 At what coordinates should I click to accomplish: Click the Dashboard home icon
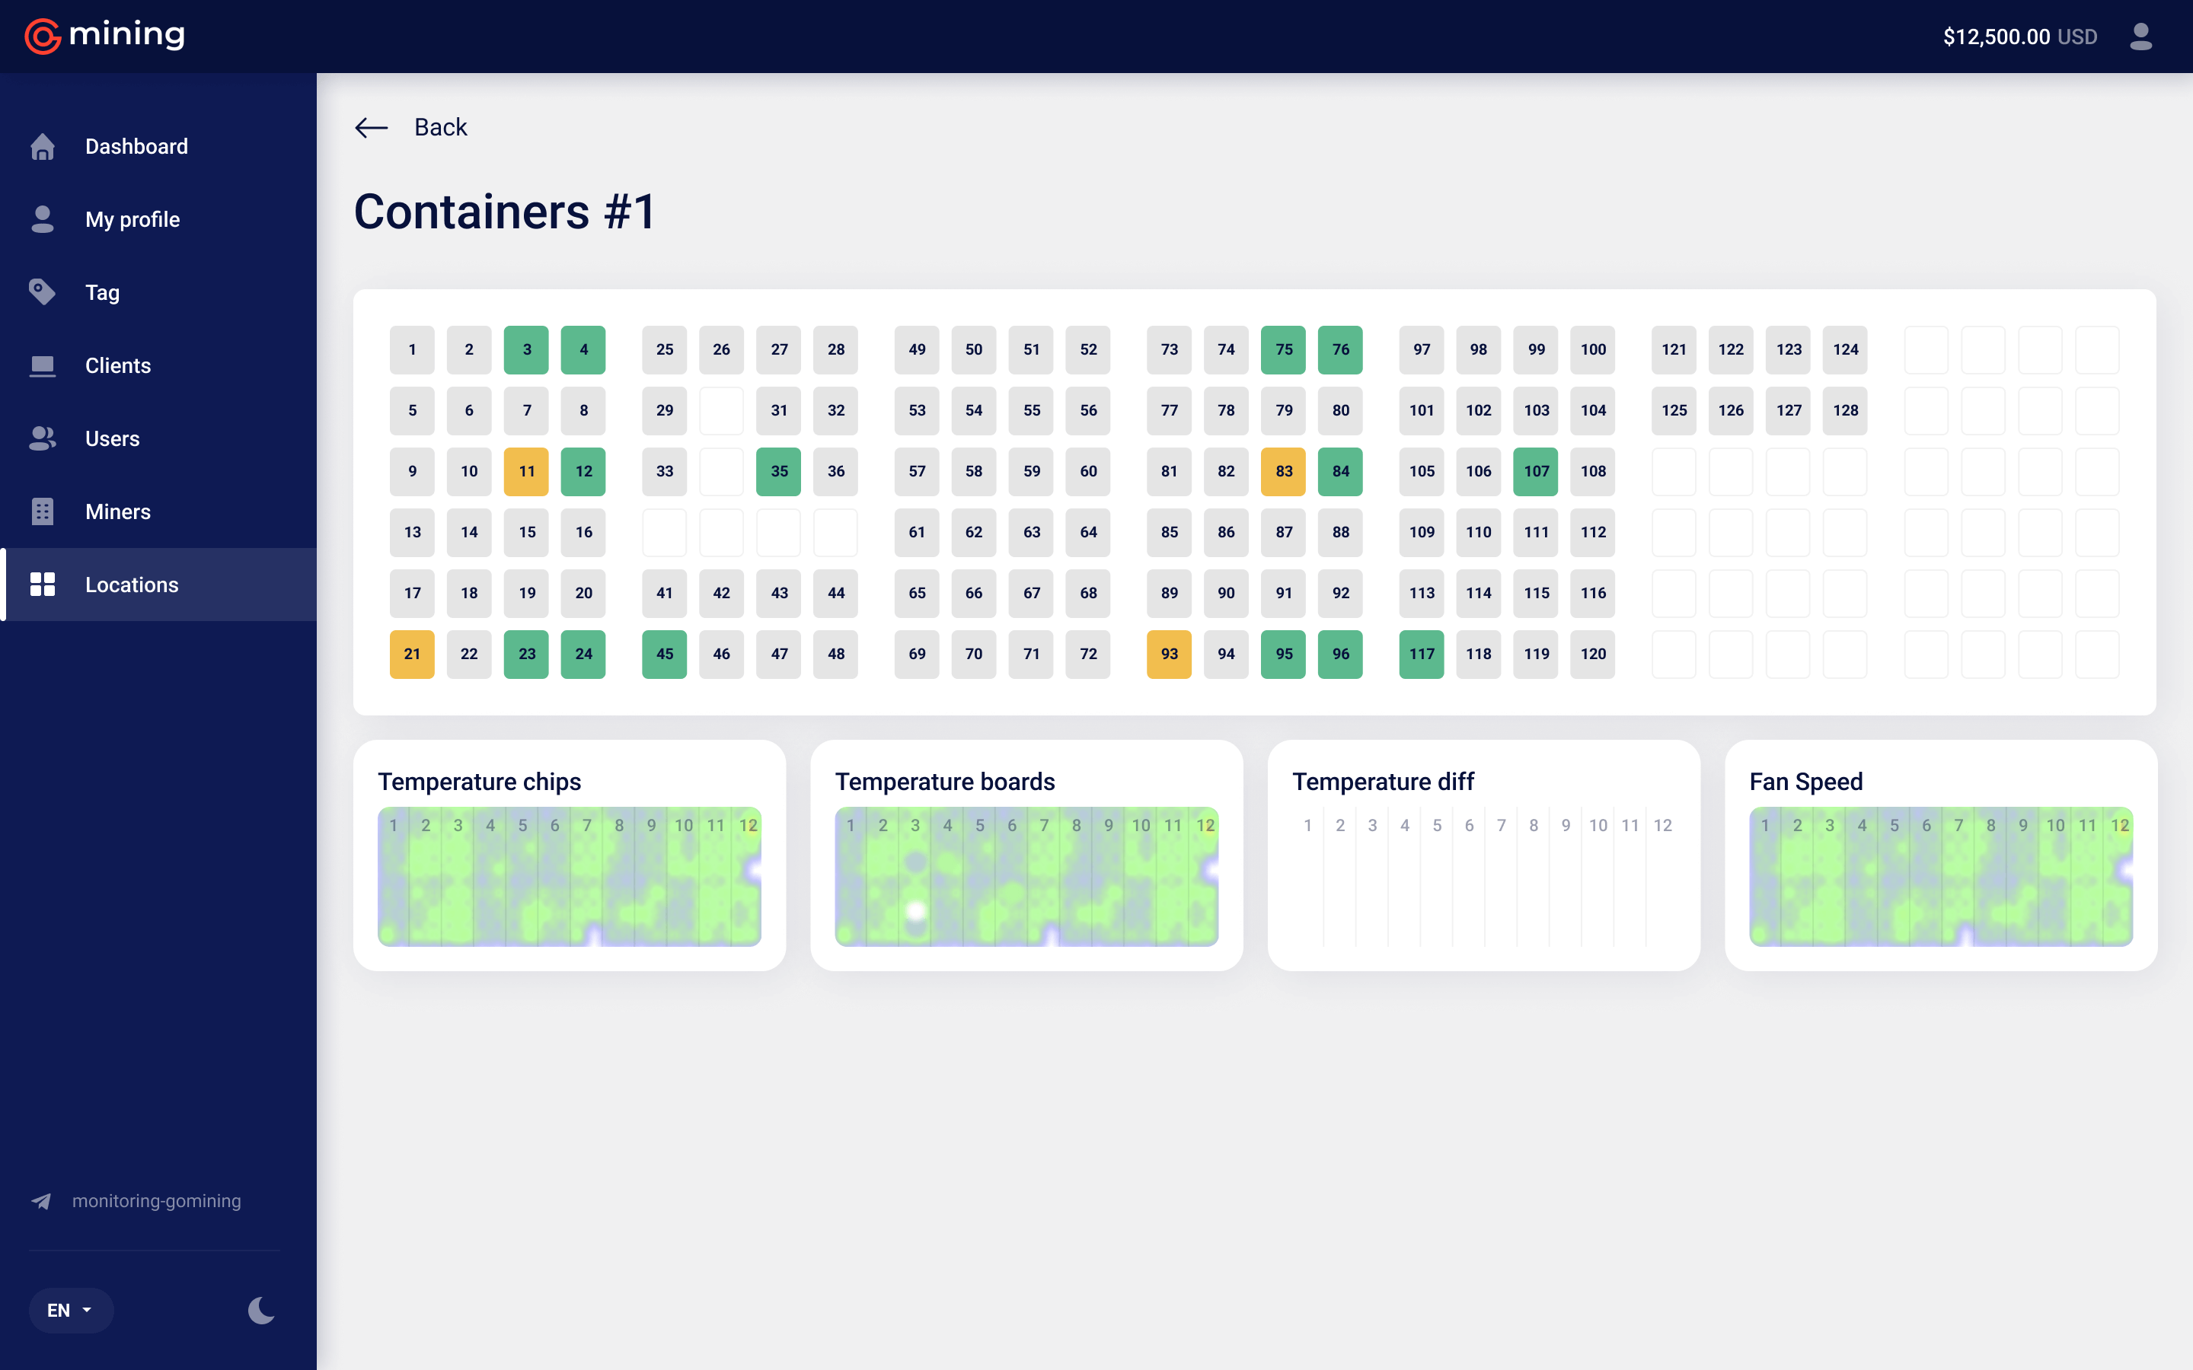point(43,147)
